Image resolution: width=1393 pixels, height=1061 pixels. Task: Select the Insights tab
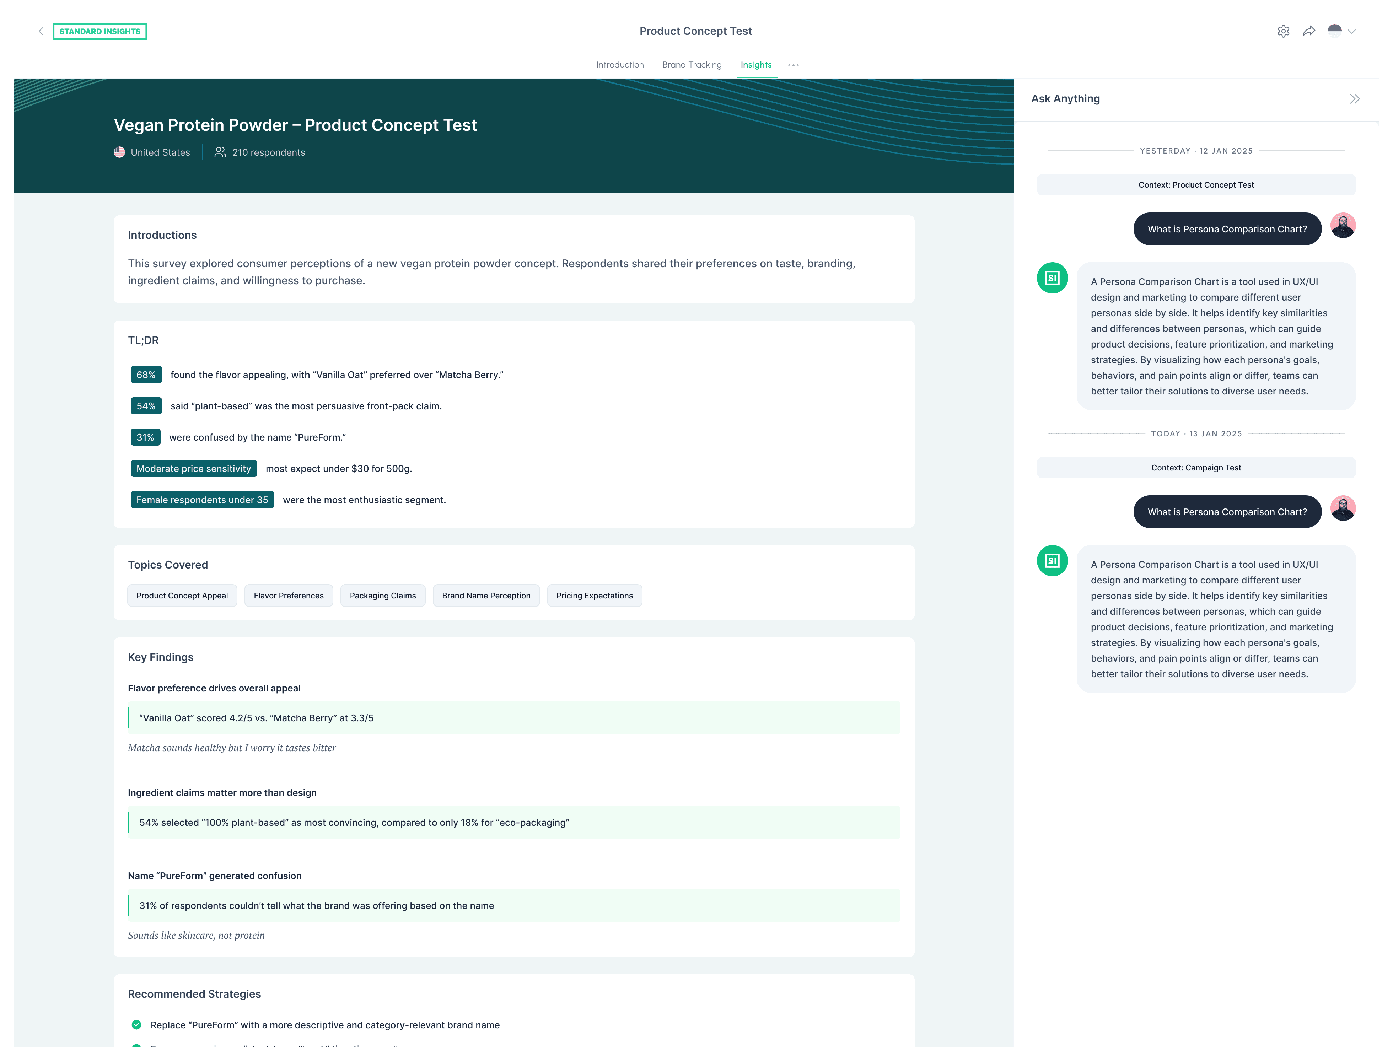click(756, 64)
